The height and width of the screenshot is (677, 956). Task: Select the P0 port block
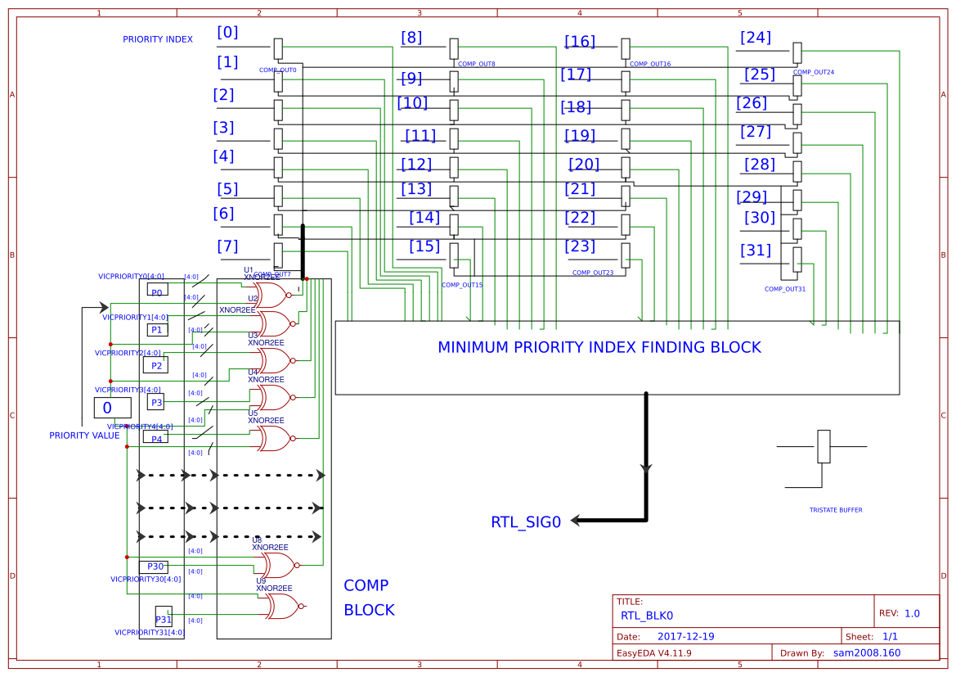[157, 290]
